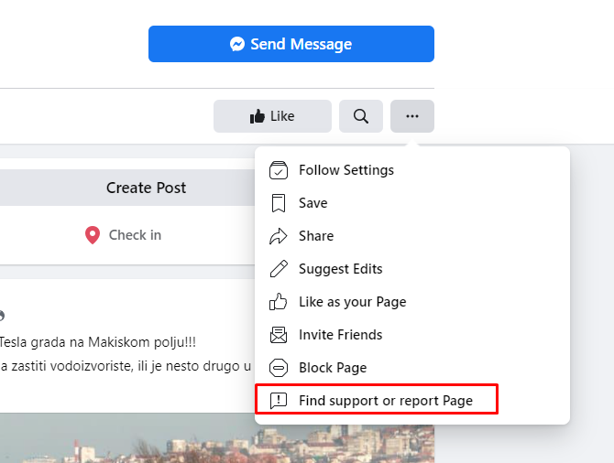The height and width of the screenshot is (463, 614).
Task: Click the Send Message button
Action: click(291, 44)
